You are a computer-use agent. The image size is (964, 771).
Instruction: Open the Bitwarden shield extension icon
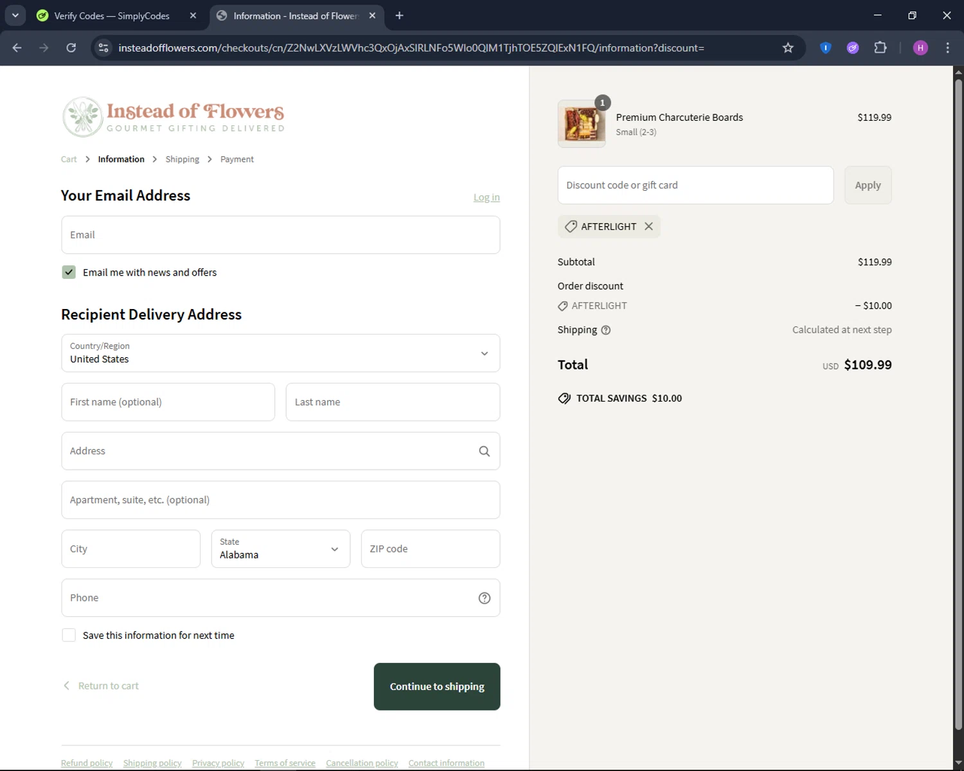[826, 48]
